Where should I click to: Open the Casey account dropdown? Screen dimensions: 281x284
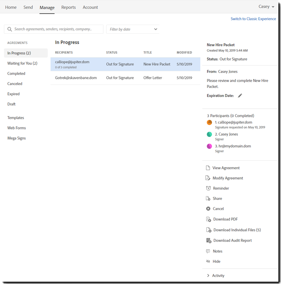(x=266, y=6)
